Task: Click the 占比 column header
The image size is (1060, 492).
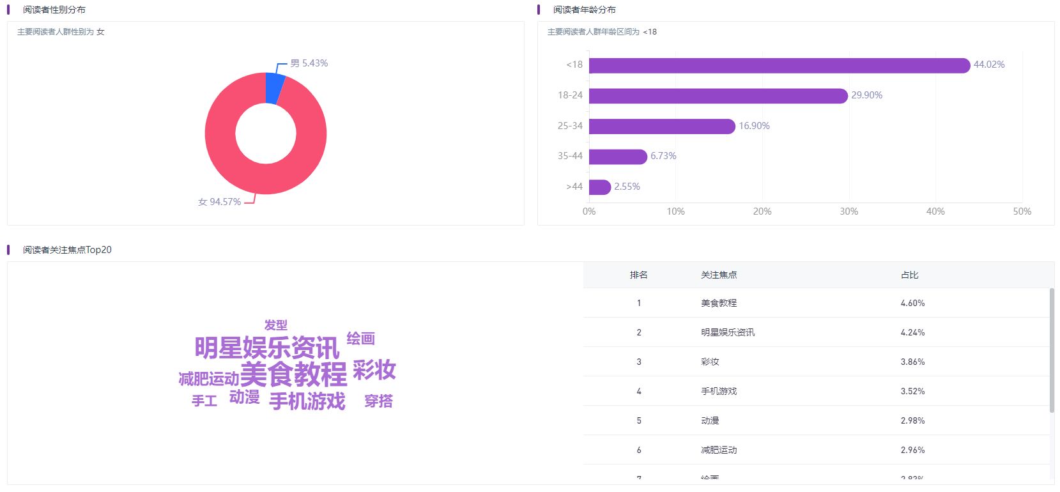Action: point(909,275)
